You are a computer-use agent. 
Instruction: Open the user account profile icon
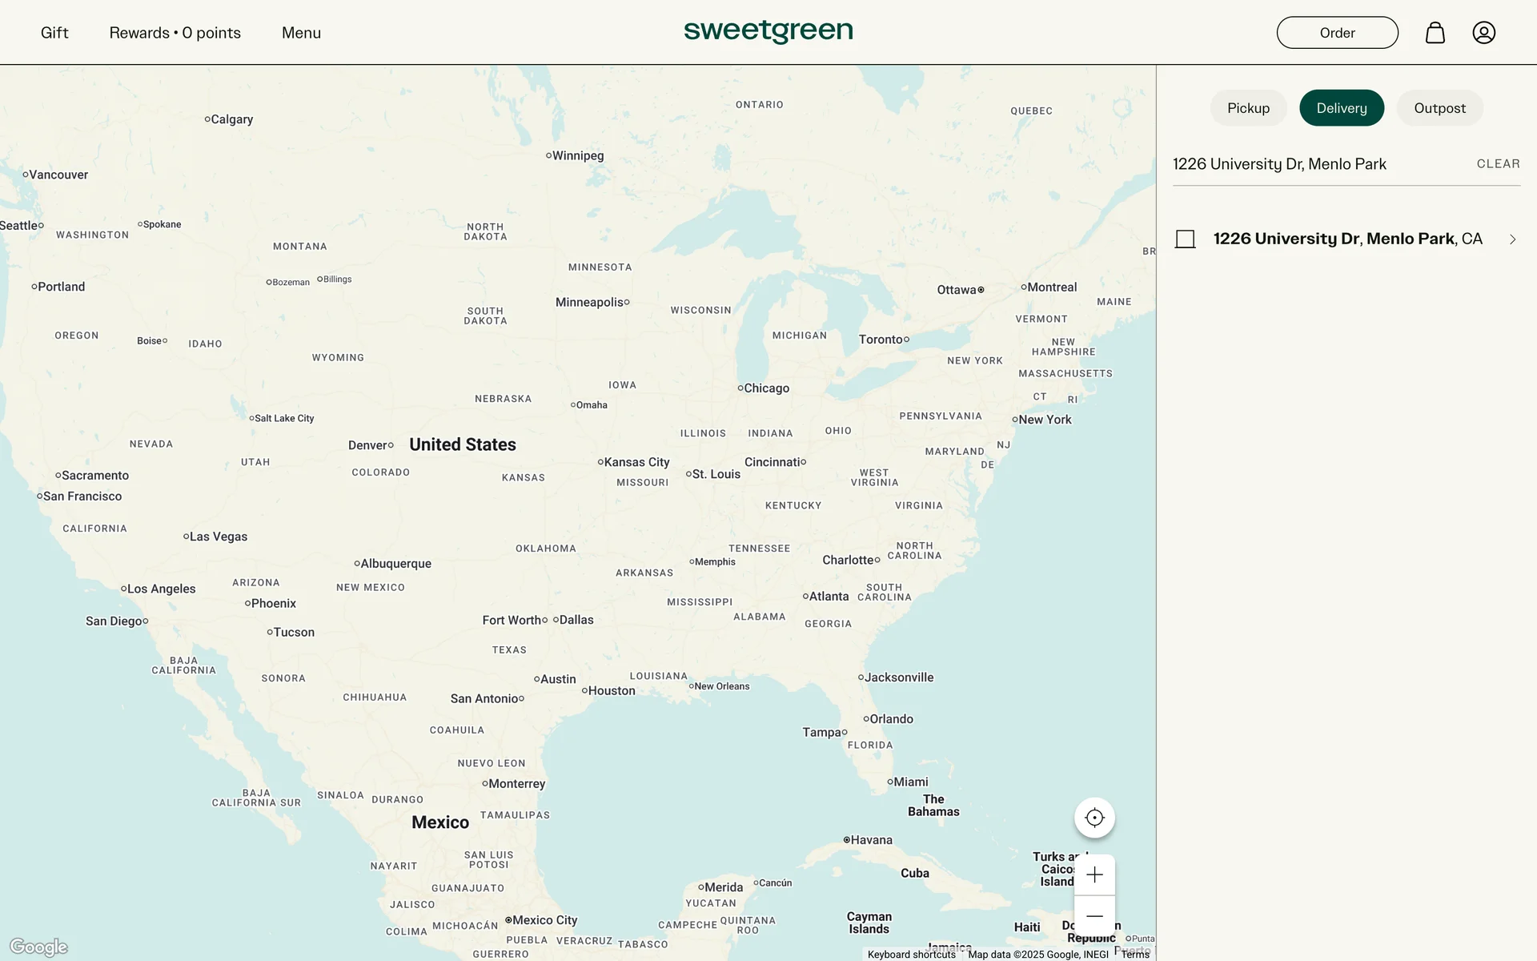coord(1483,33)
